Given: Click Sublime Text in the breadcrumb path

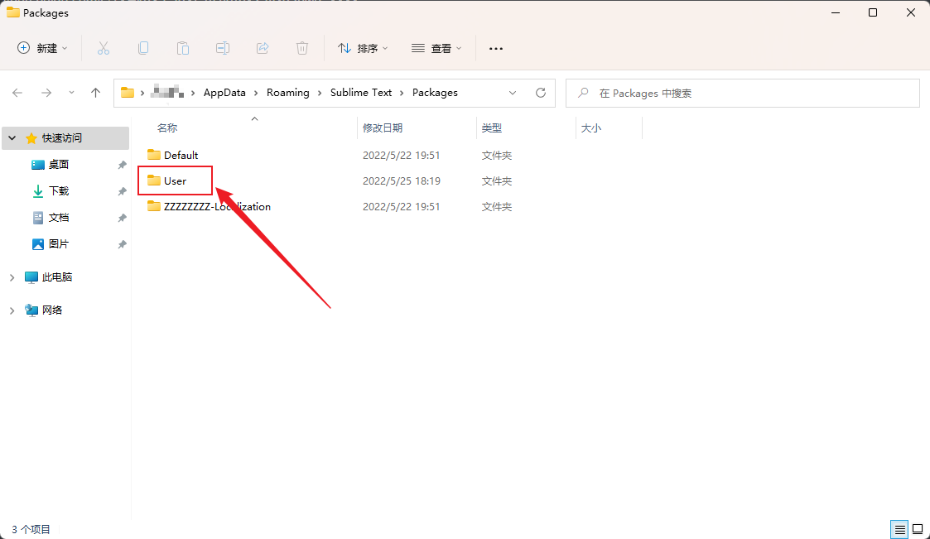Looking at the screenshot, I should 360,93.
